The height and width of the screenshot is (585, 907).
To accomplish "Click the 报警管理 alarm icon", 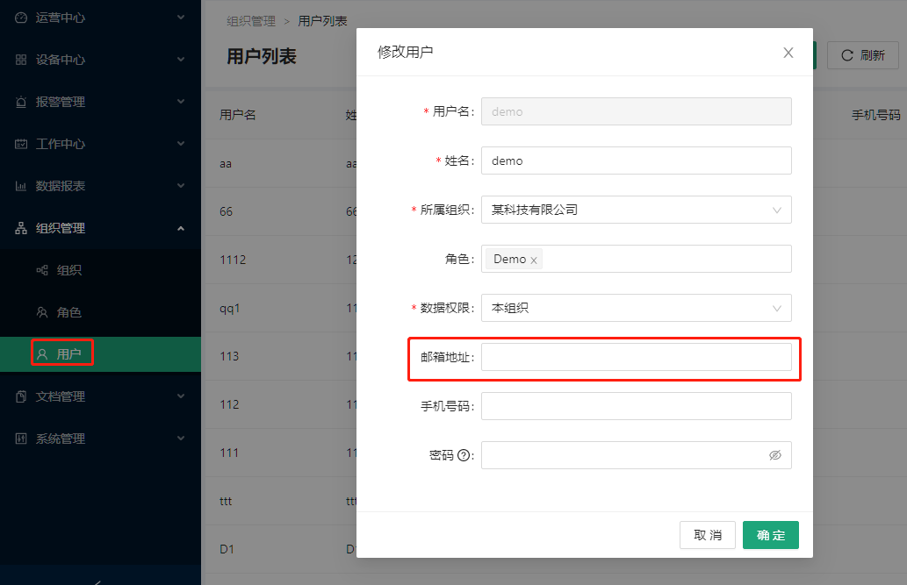I will tap(21, 102).
